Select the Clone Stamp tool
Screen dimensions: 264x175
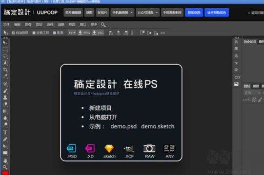pyautogui.click(x=5, y=97)
